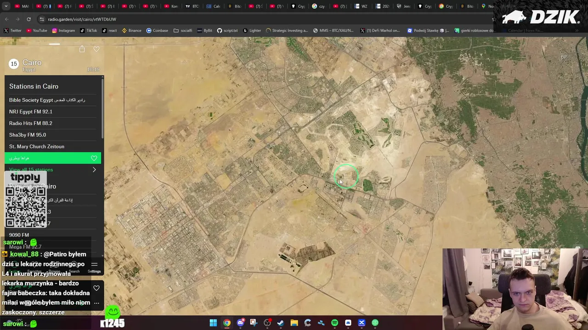Open the script.txt GitHub bookmark
The height and width of the screenshot is (330, 588).
[x=227, y=31]
